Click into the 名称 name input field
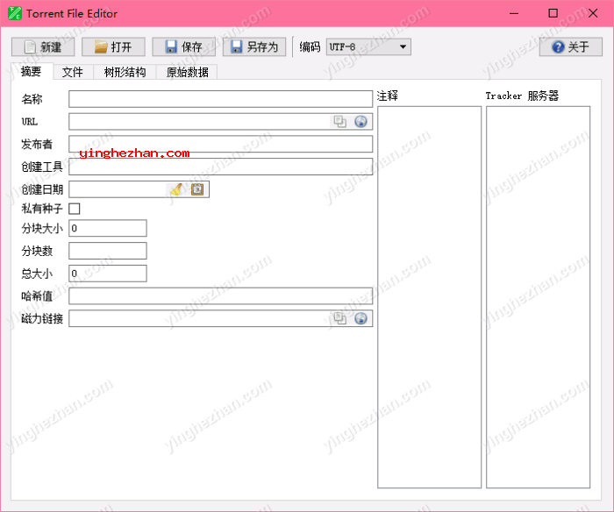The height and width of the screenshot is (512, 614). point(220,99)
